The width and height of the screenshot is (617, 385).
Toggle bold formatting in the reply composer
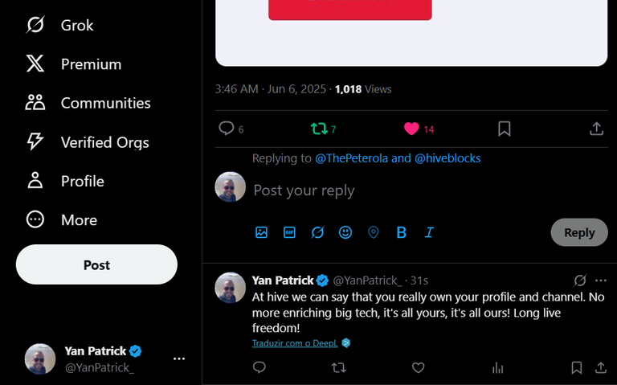[x=402, y=232]
